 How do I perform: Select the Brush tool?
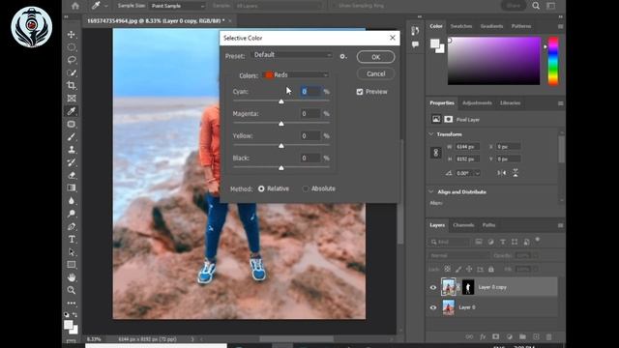(x=72, y=137)
